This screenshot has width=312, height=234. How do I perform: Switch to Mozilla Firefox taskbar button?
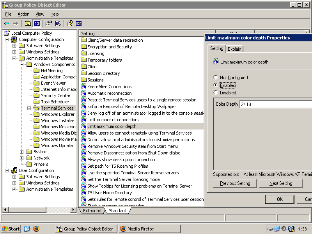click(150, 229)
